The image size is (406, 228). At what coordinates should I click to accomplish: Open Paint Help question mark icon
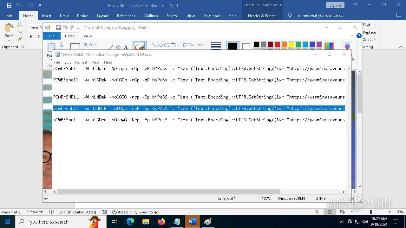click(x=359, y=36)
